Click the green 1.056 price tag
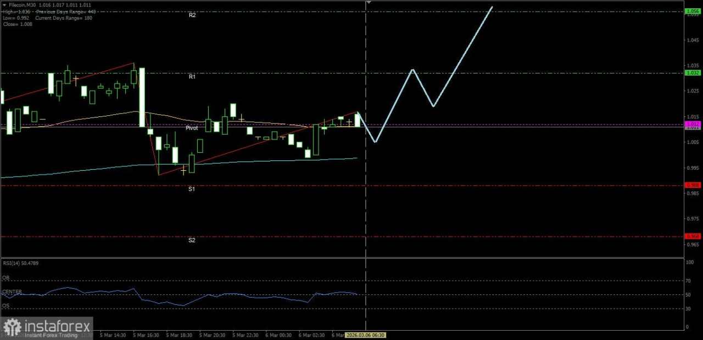The height and width of the screenshot is (340, 703). tap(691, 10)
